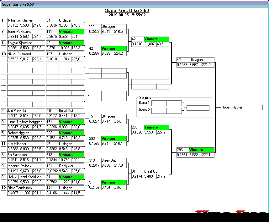This screenshot has width=269, height=222.
Task: Click the BreakOut status next to 210
Action: (x=71, y=111)
